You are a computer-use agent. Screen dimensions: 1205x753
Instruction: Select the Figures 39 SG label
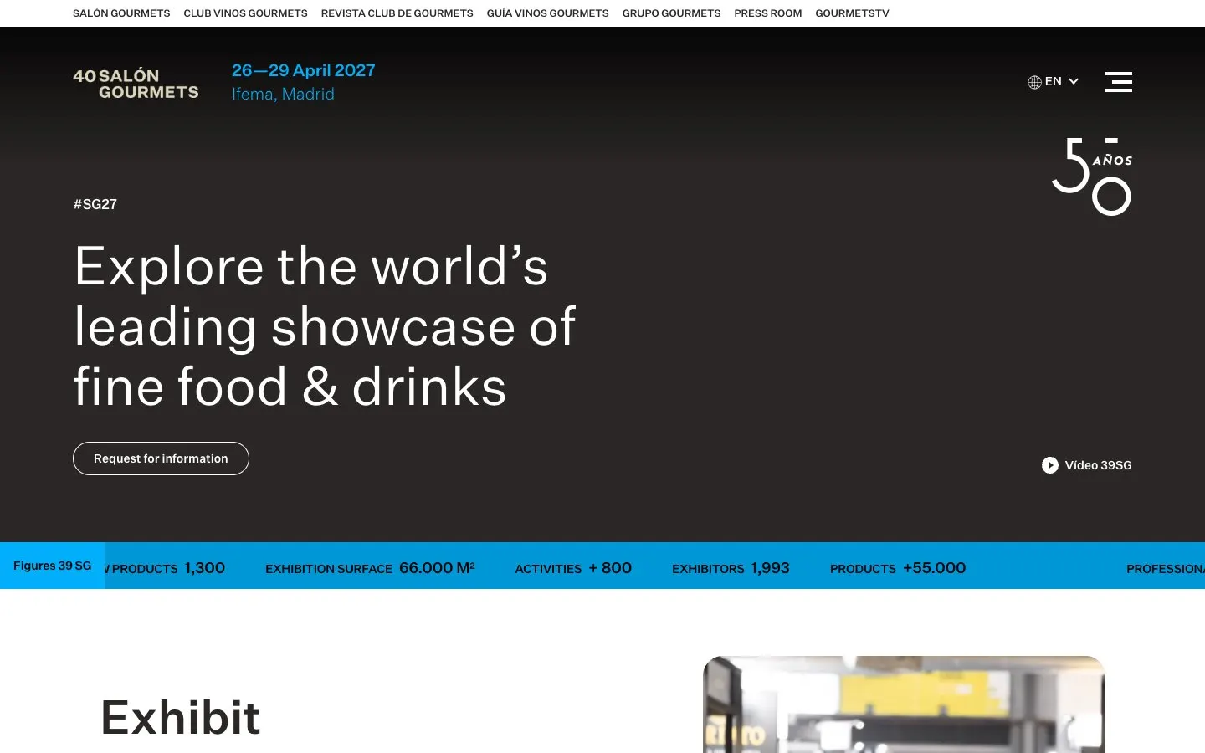52,566
